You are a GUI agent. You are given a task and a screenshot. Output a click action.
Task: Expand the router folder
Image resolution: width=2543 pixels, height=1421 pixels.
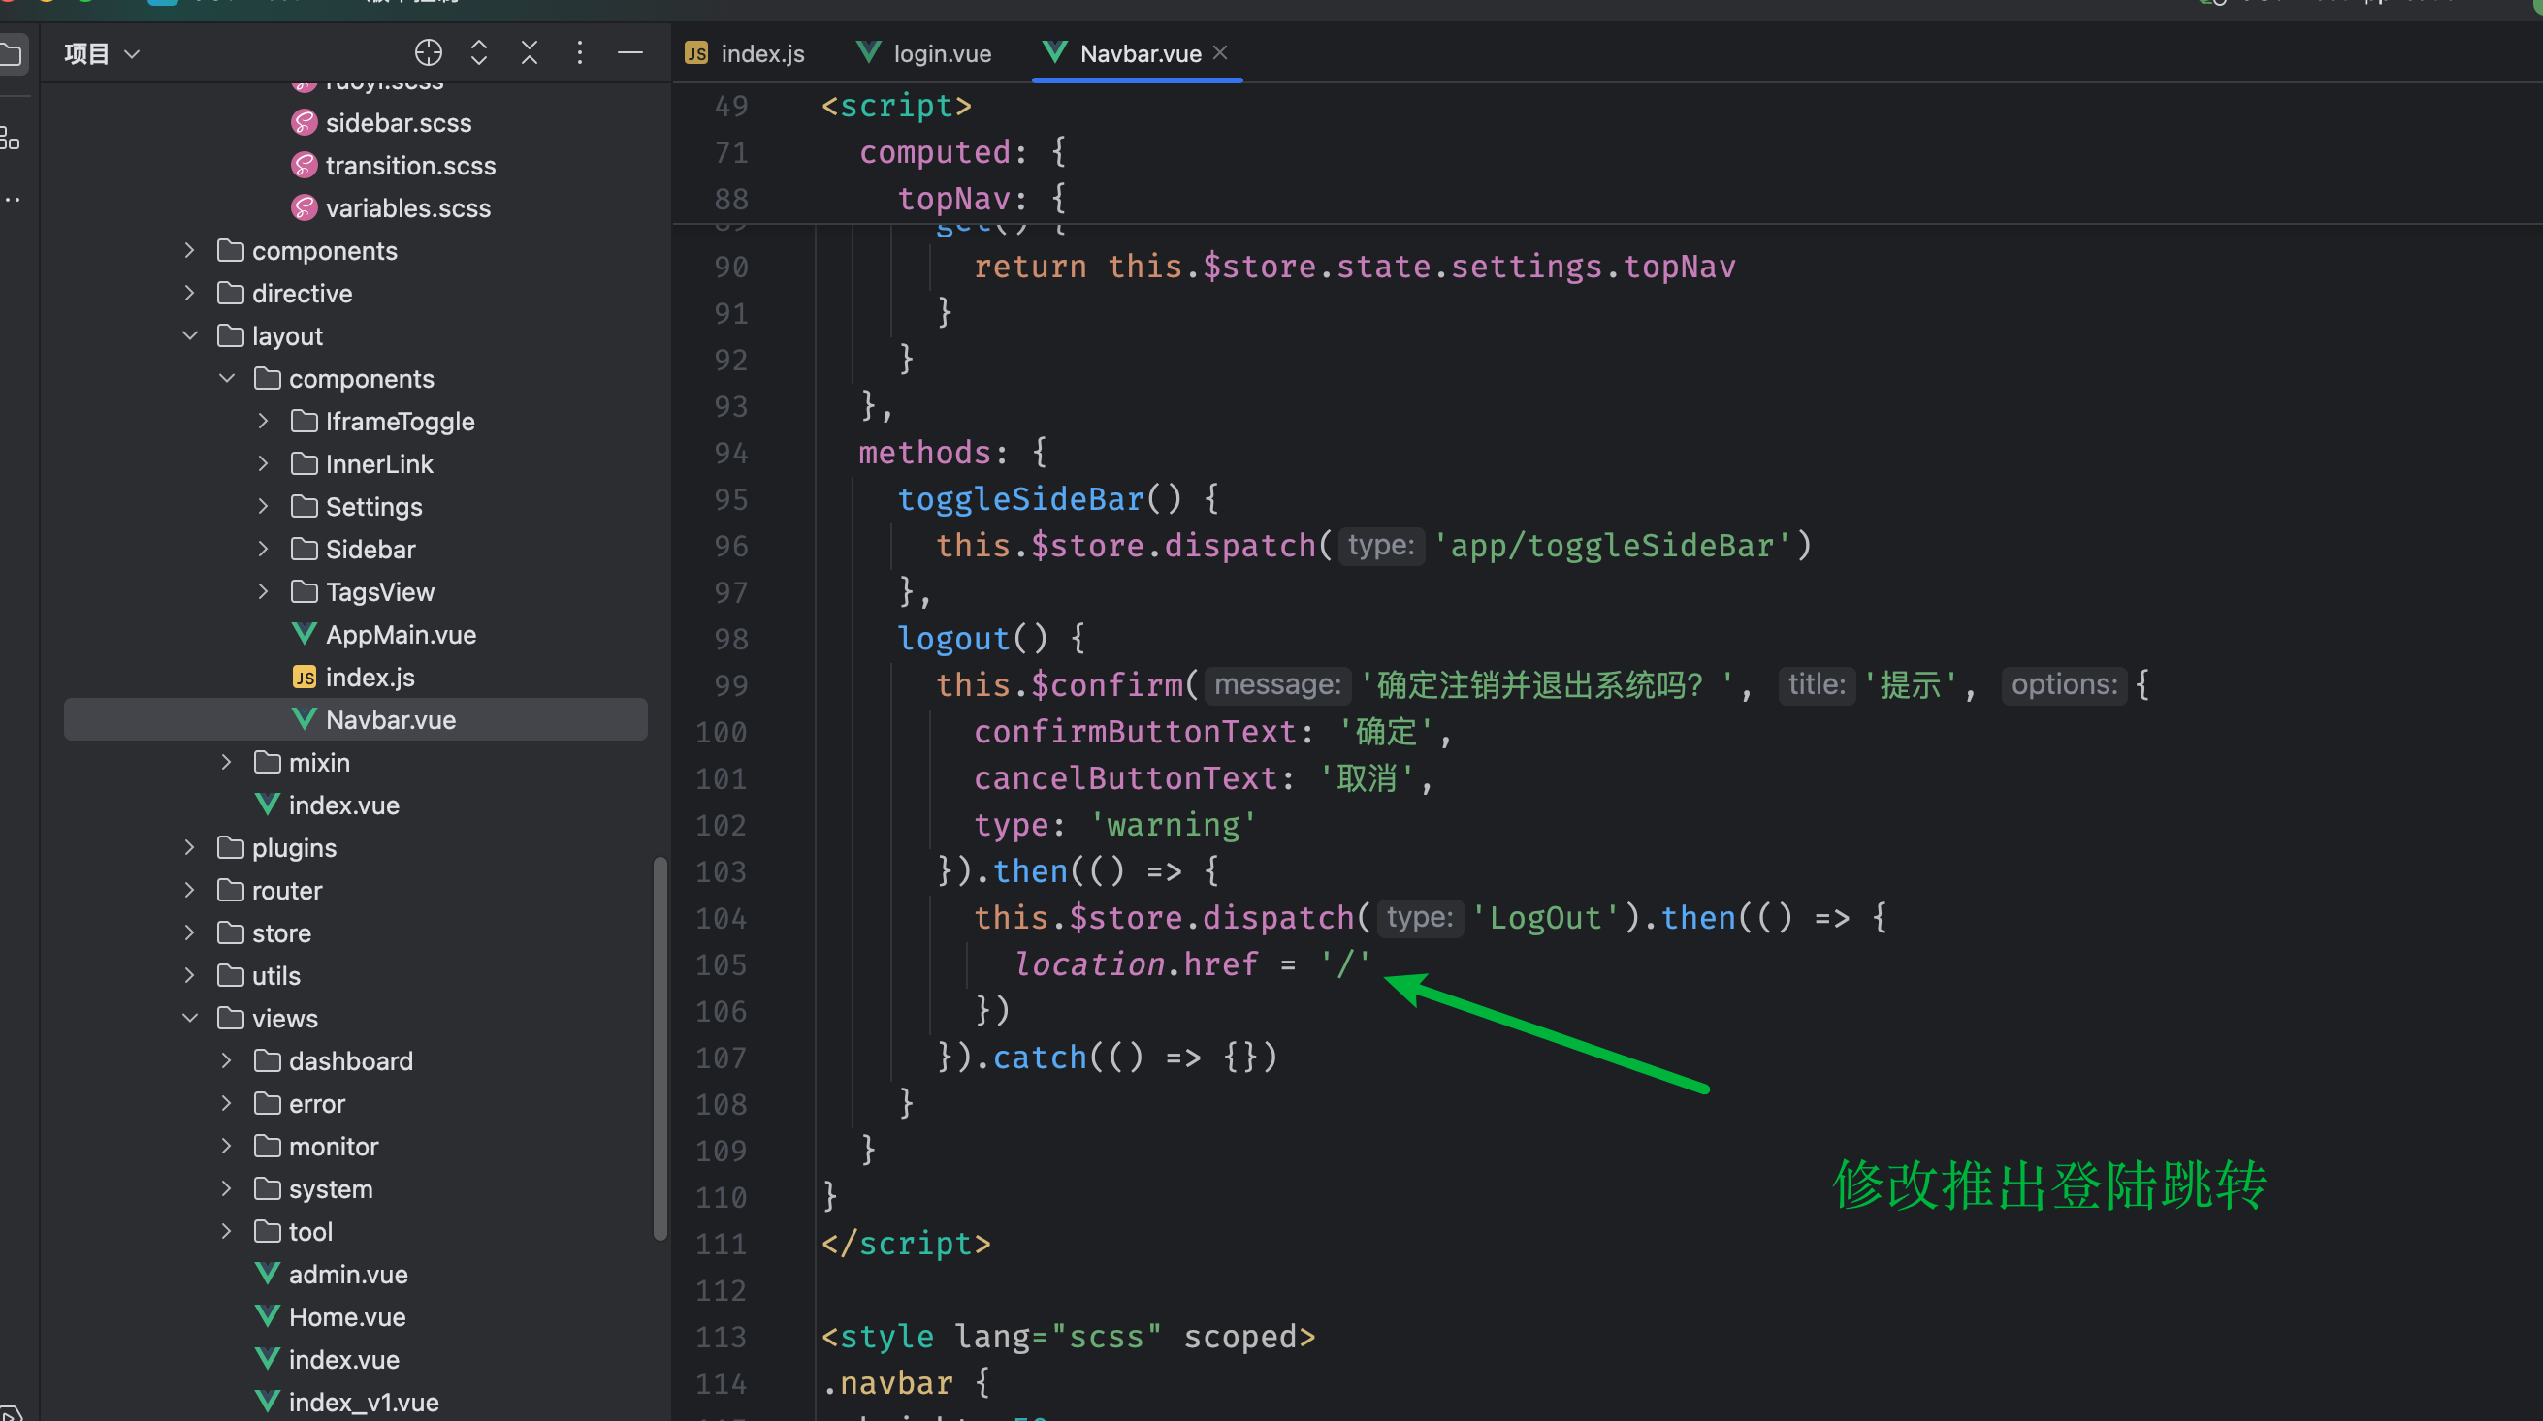[x=189, y=890]
